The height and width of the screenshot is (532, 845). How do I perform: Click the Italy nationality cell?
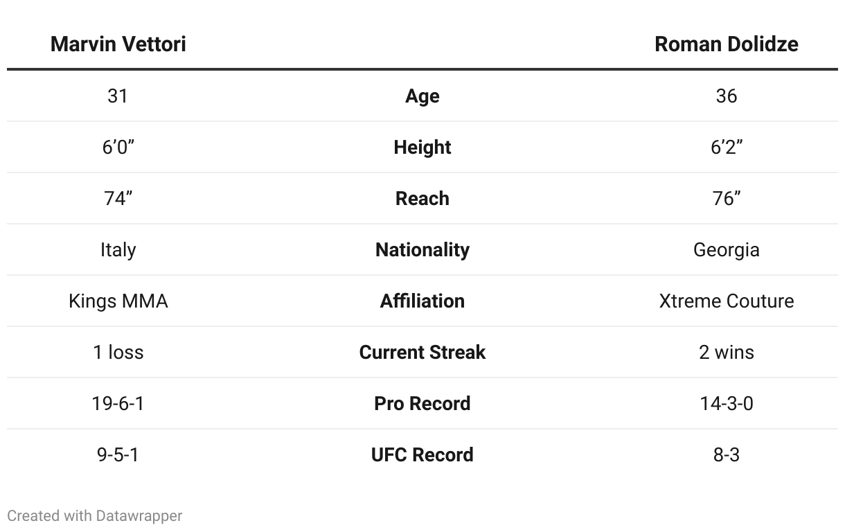coord(118,250)
